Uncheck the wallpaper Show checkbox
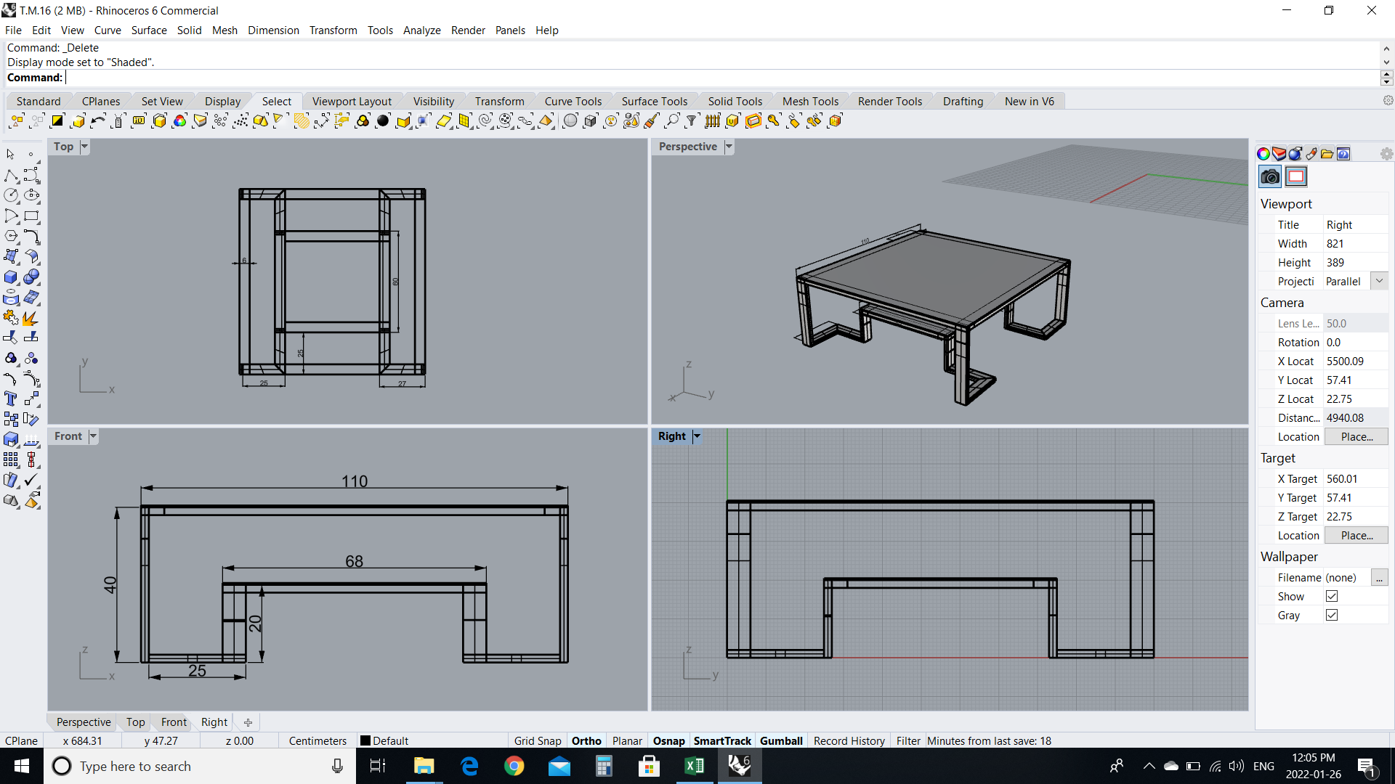The image size is (1395, 784). [1332, 596]
